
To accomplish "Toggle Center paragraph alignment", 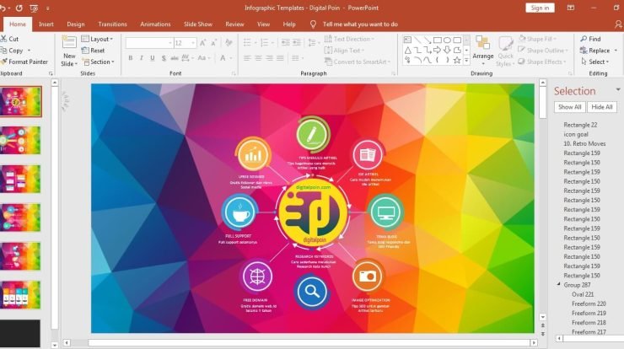I will click(258, 58).
